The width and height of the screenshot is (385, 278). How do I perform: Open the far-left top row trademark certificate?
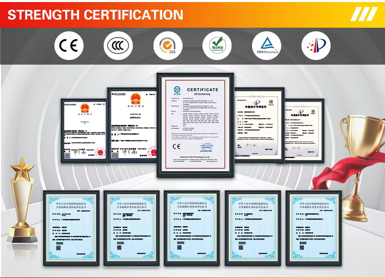coord(84,130)
